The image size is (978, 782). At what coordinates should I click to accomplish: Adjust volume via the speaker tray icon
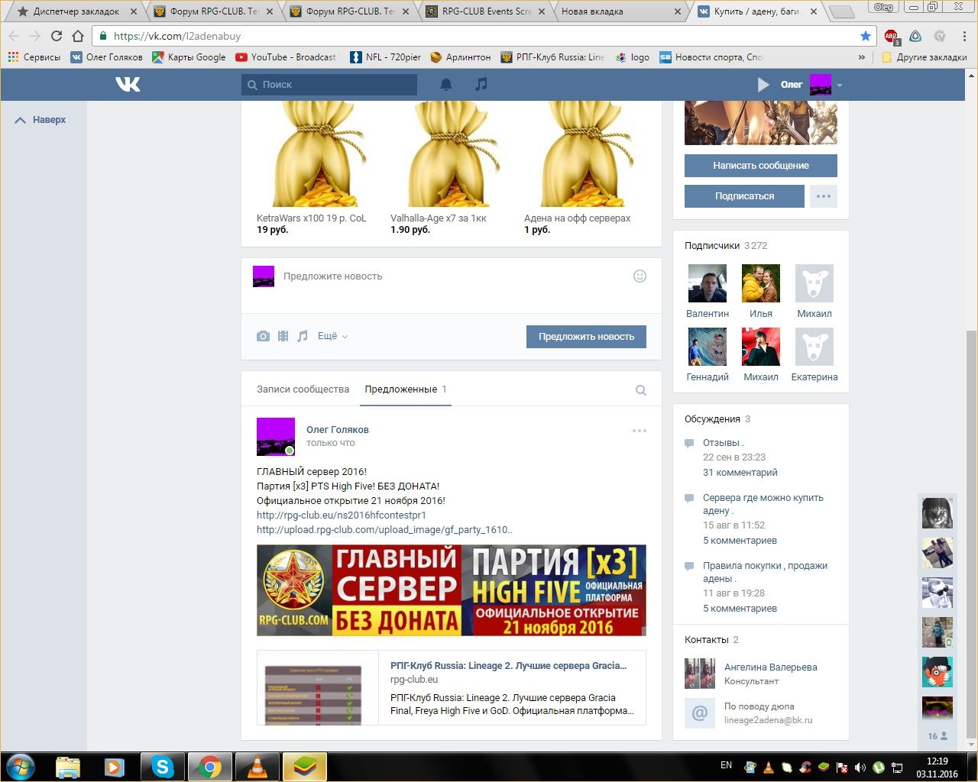(860, 767)
